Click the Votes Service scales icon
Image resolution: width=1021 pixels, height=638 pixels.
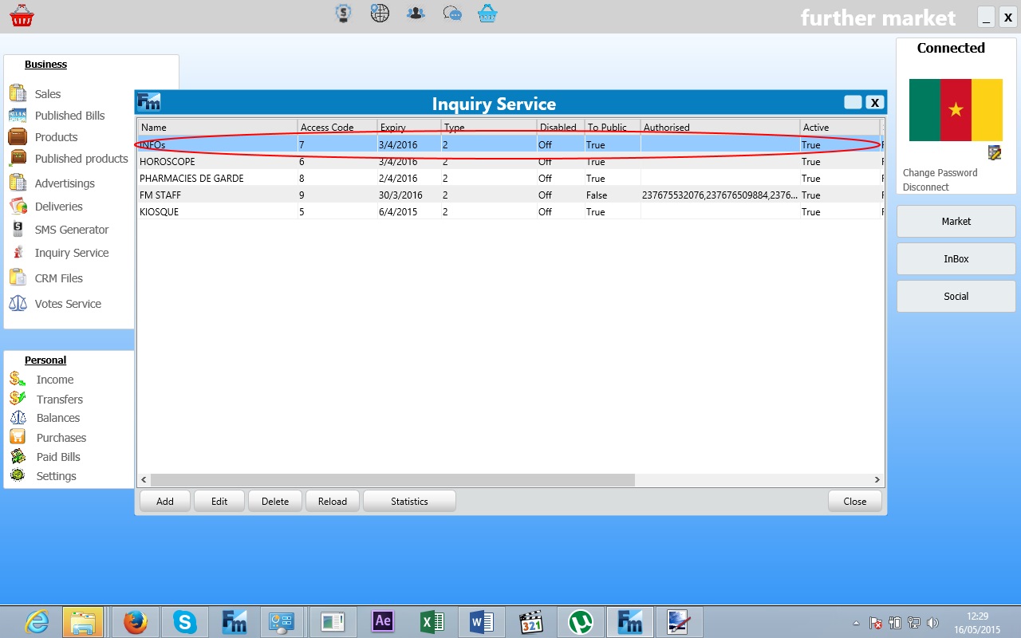(x=18, y=303)
